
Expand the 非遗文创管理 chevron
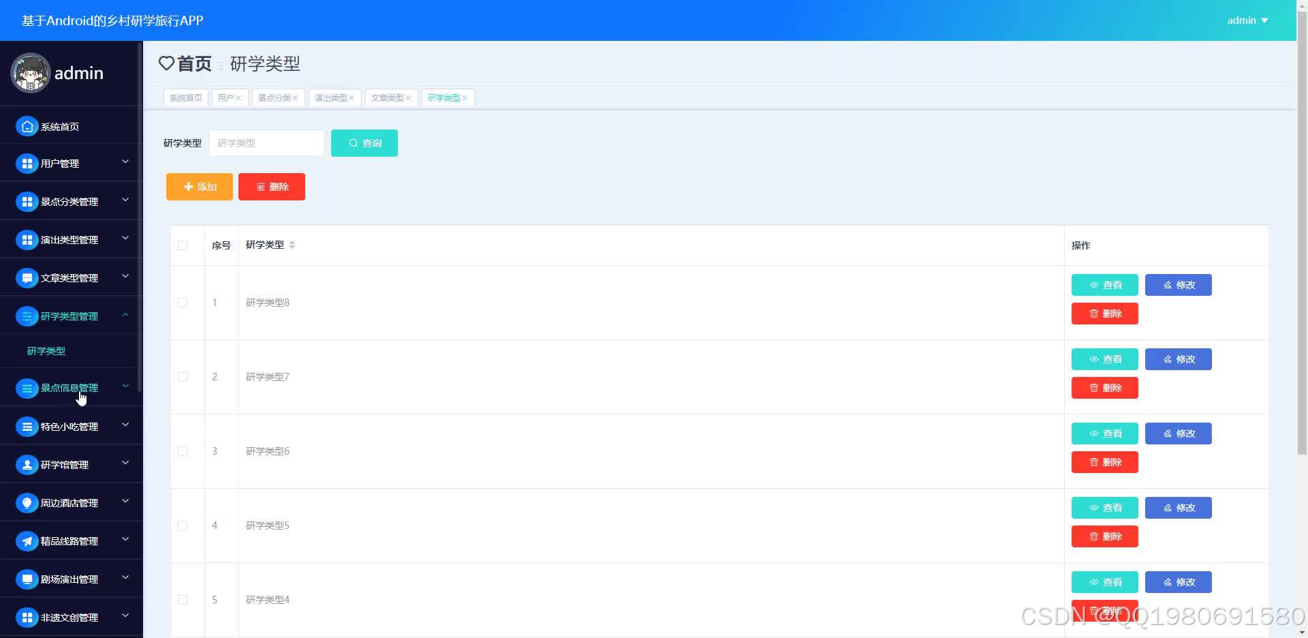tap(125, 616)
